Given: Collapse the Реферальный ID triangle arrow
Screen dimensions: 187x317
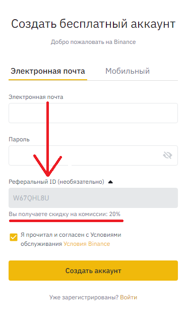Looking at the screenshot, I should (x=110, y=182).
